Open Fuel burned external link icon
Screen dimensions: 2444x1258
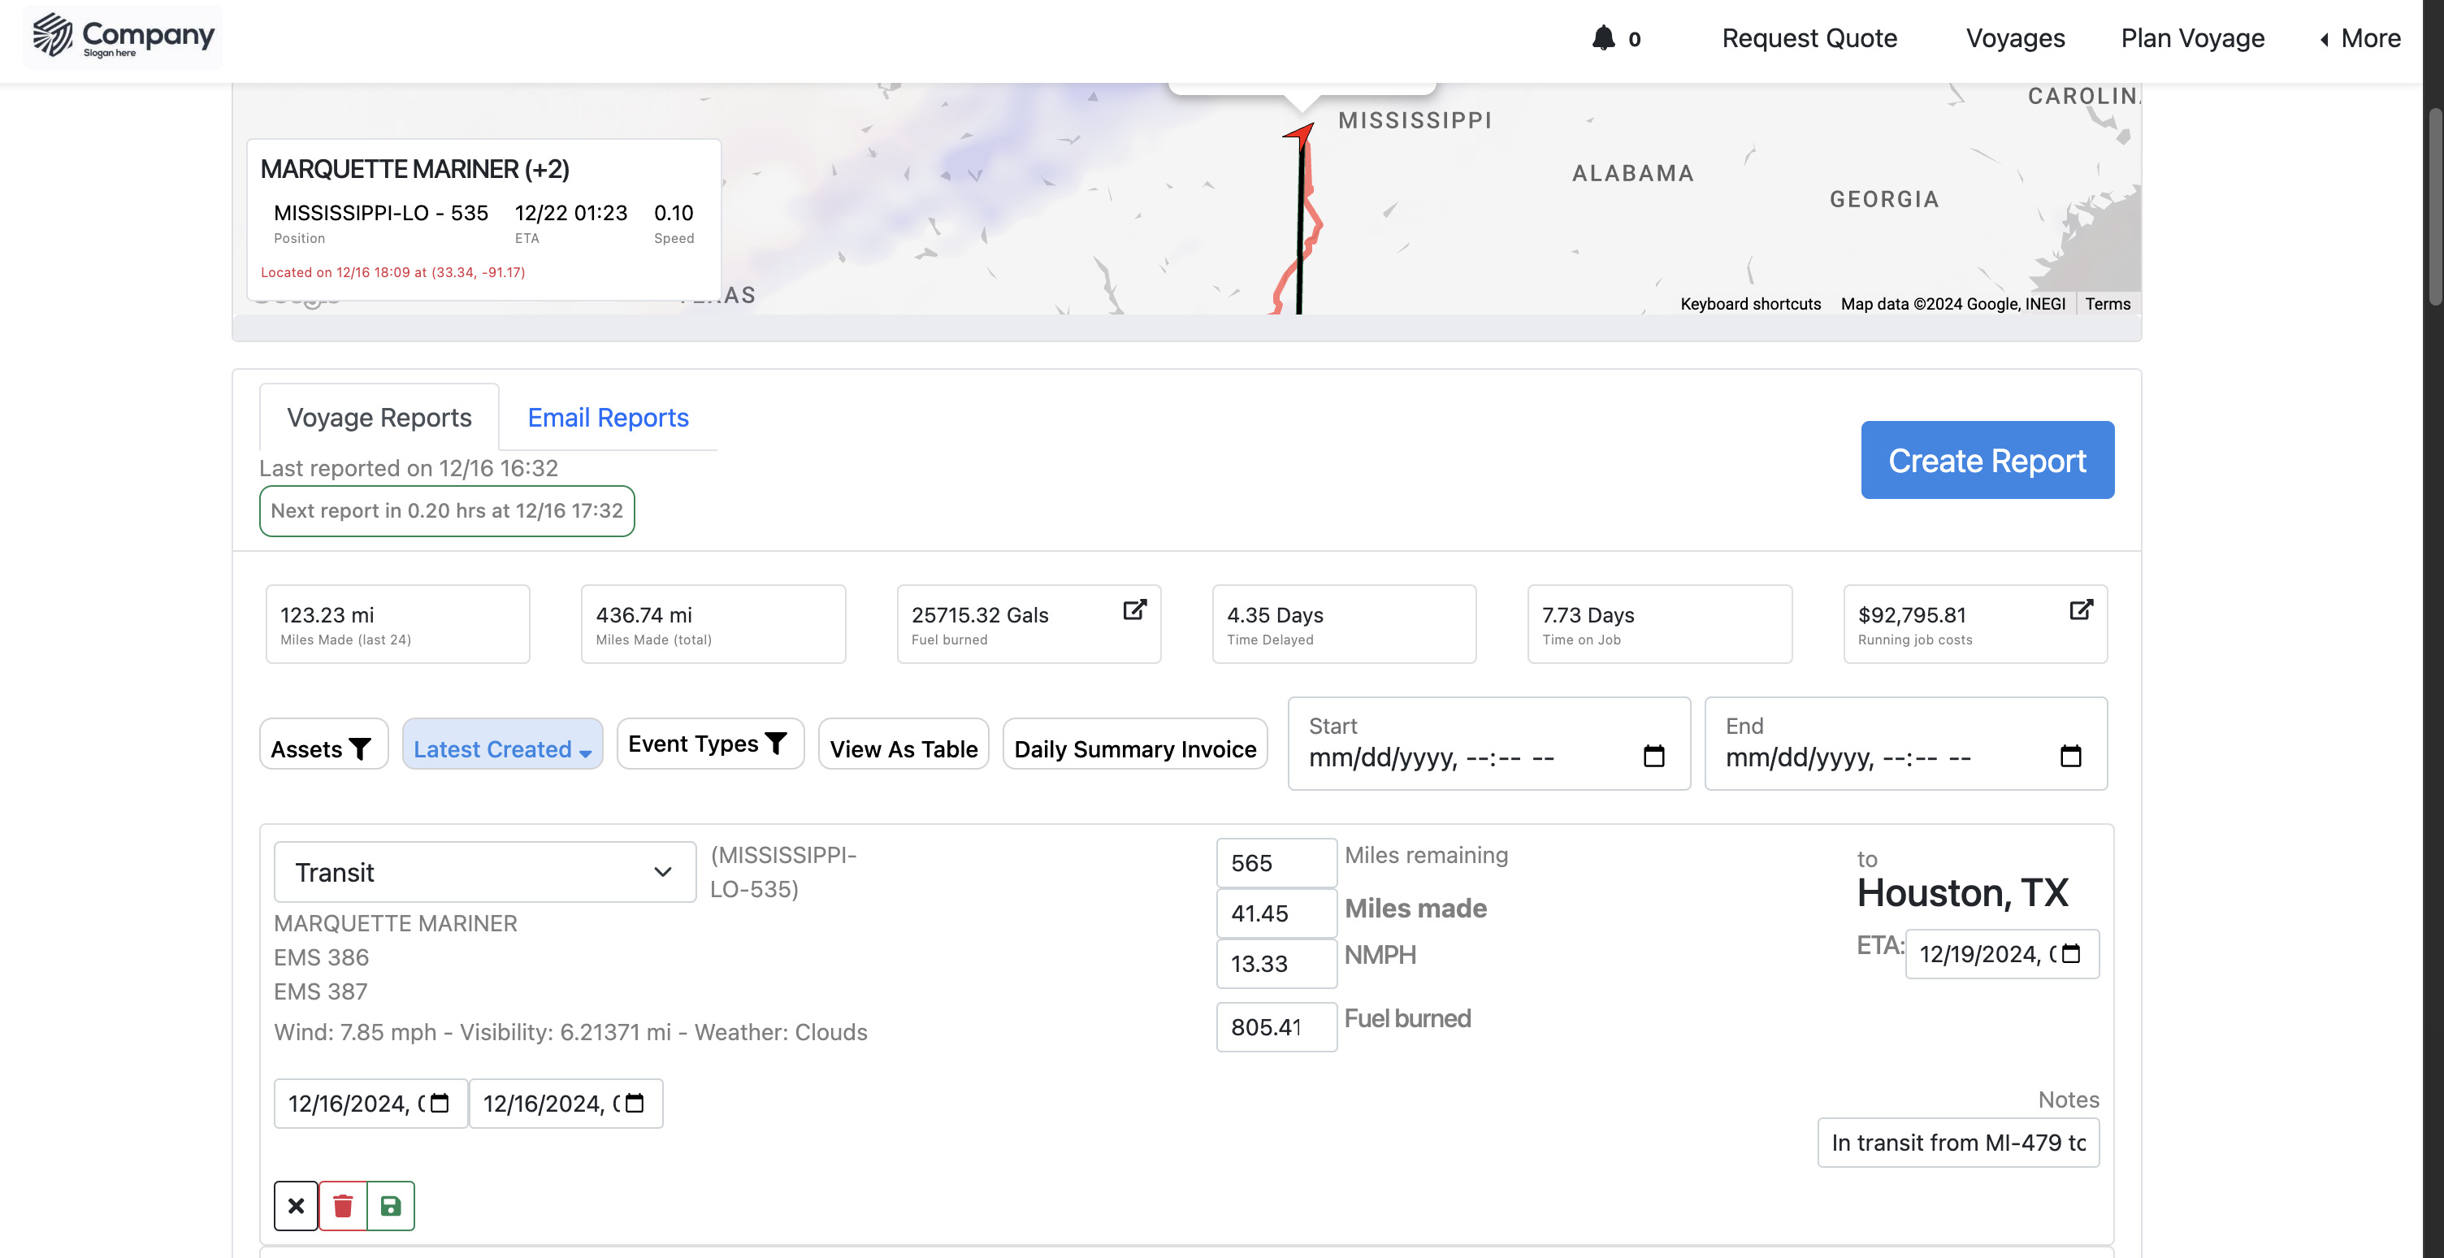tap(1135, 610)
